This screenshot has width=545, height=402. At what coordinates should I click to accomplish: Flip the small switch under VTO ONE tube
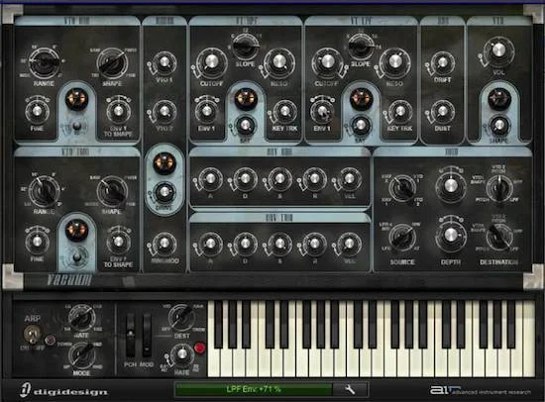click(x=76, y=126)
